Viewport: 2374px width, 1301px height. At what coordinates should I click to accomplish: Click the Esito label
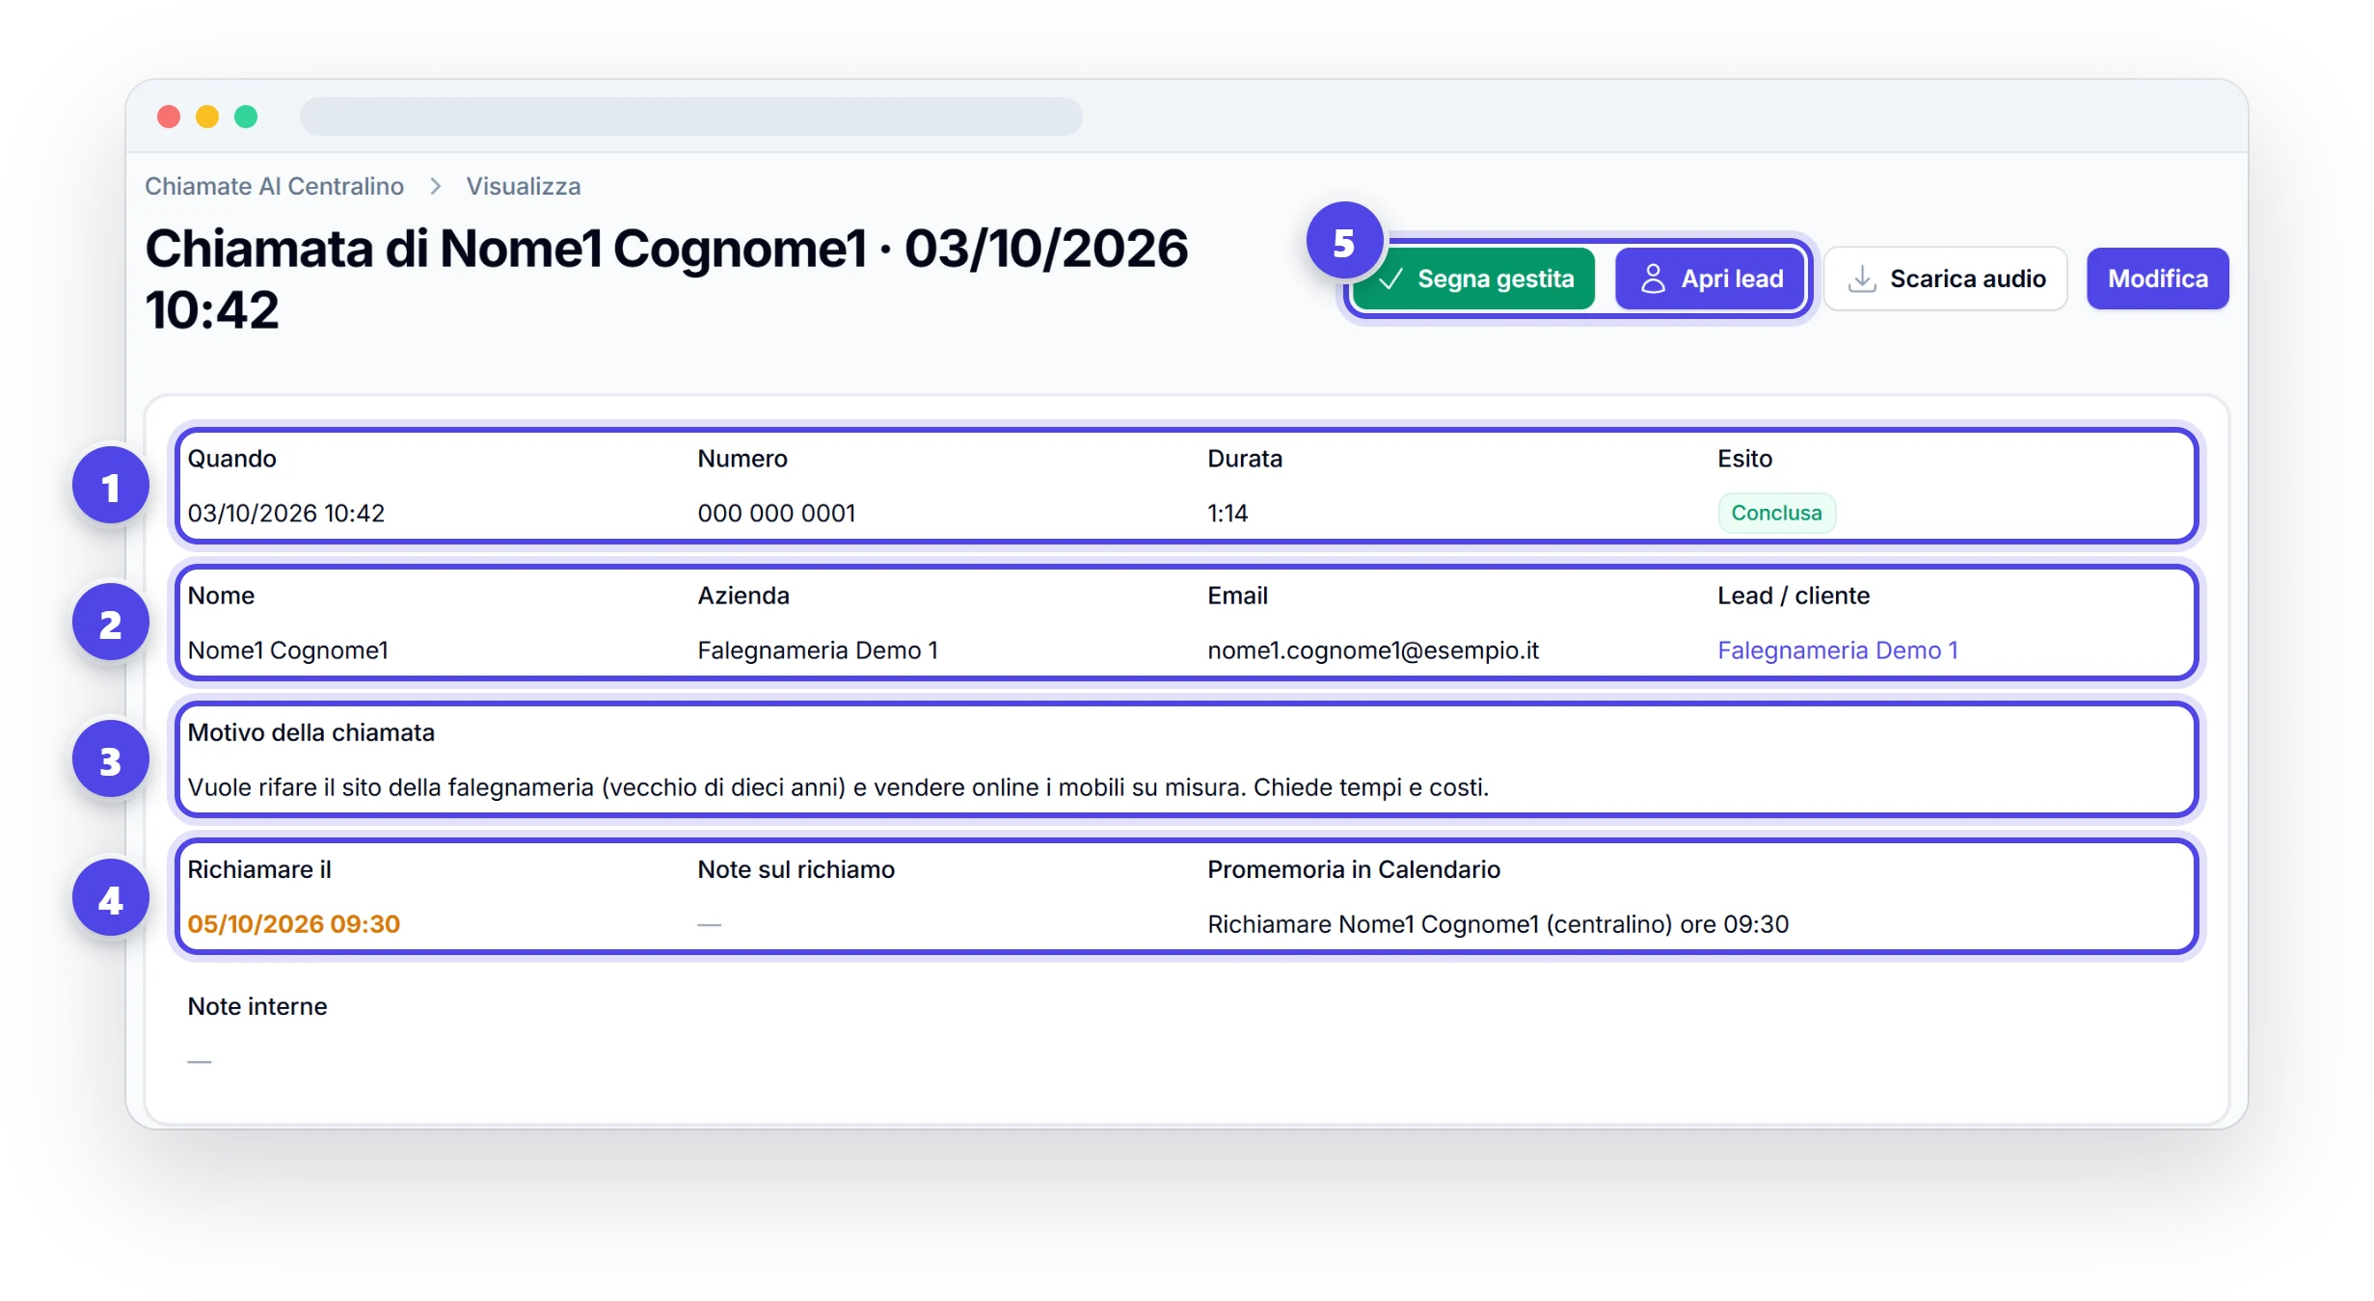(x=1744, y=459)
